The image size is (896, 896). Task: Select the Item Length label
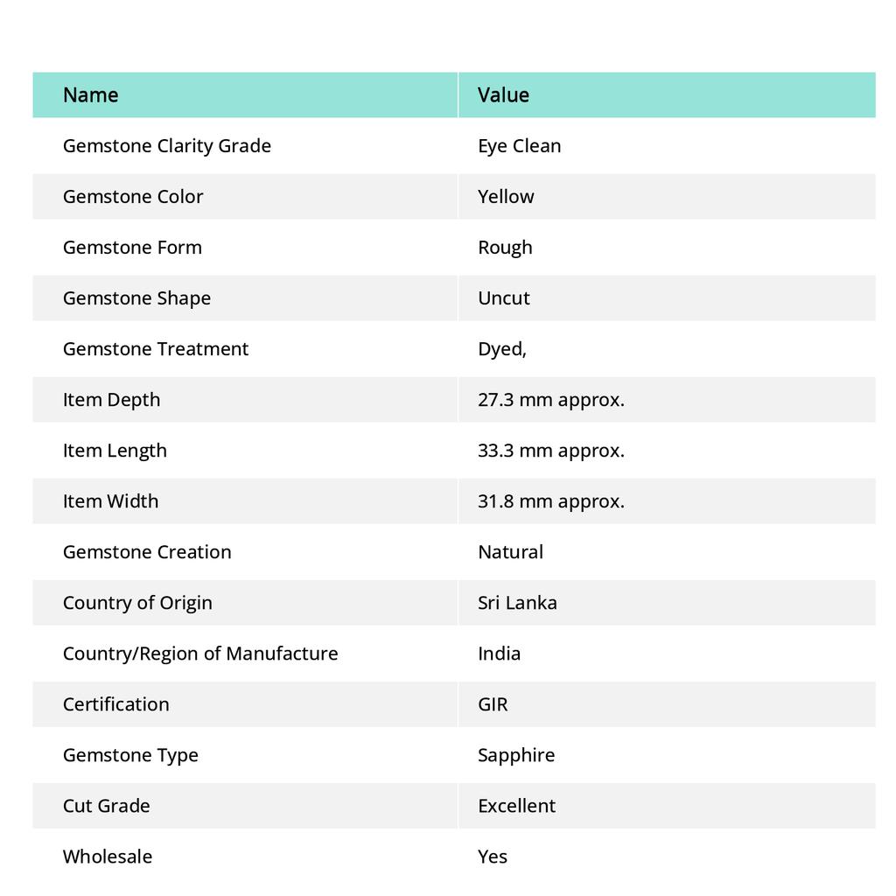115,450
